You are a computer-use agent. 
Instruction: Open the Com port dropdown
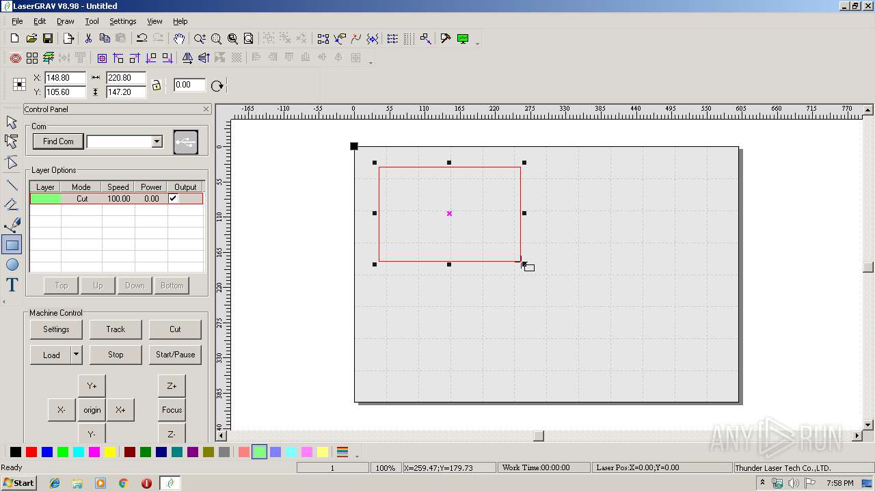pyautogui.click(x=157, y=141)
